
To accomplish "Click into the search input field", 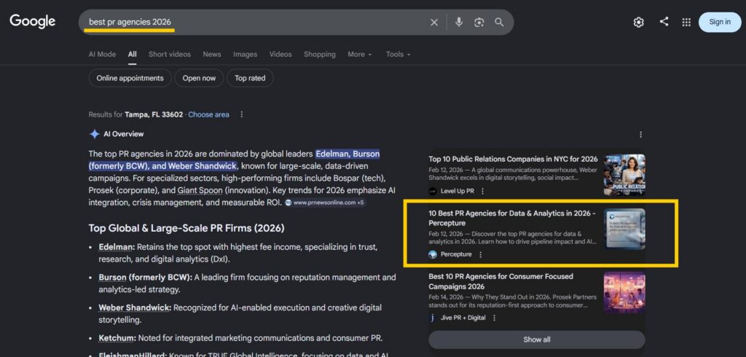I will (256, 23).
